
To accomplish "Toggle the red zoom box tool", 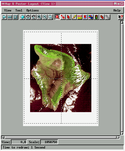I will (57, 17).
